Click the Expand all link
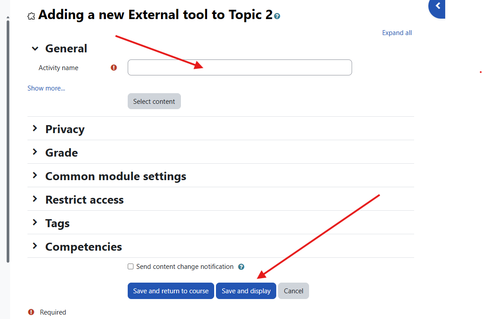This screenshot has width=482, height=319. (x=397, y=33)
